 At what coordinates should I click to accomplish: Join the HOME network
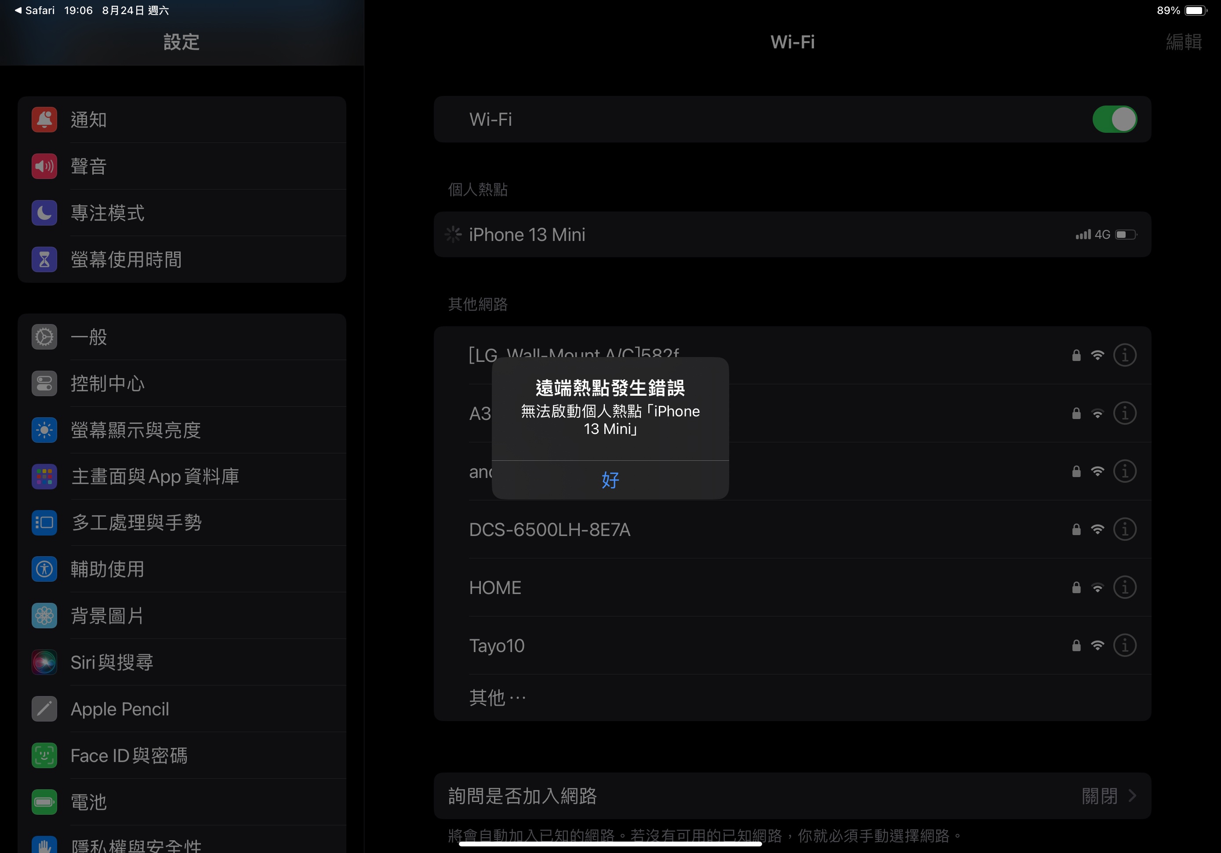point(792,587)
